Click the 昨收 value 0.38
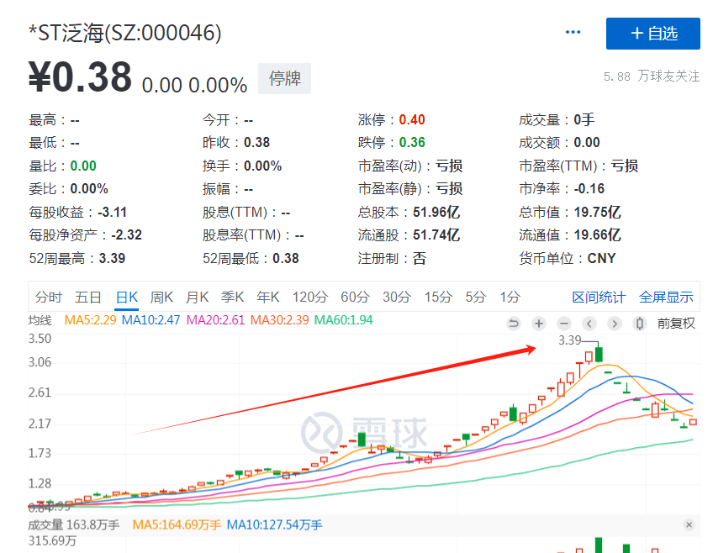Image resolution: width=713 pixels, height=553 pixels. [x=256, y=142]
